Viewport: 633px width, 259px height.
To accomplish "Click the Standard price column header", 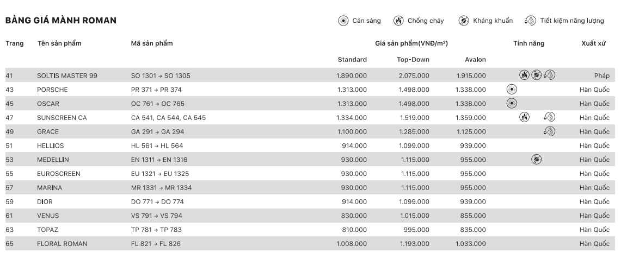I will click(352, 60).
